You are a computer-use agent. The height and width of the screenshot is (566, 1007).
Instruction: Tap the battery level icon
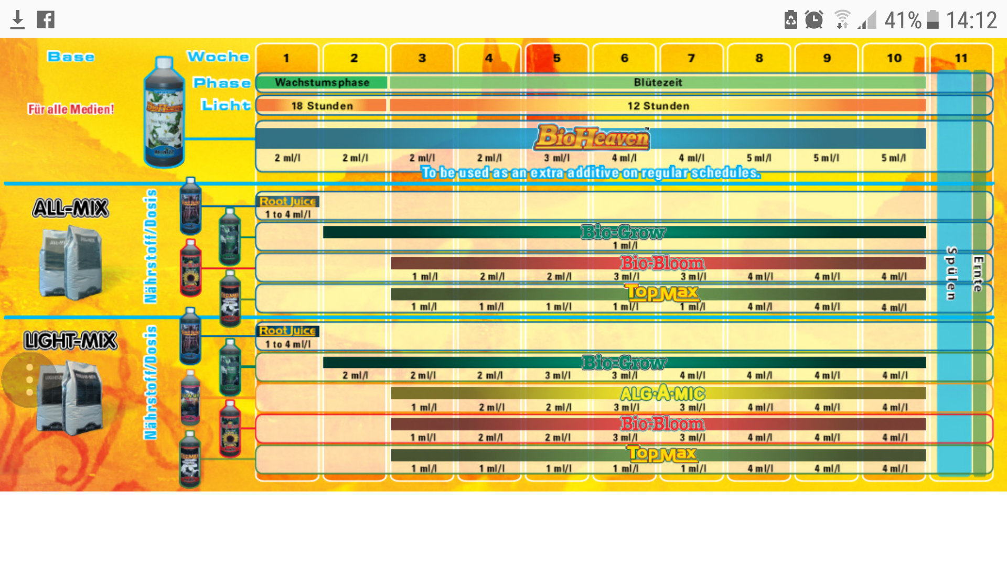pyautogui.click(x=933, y=20)
